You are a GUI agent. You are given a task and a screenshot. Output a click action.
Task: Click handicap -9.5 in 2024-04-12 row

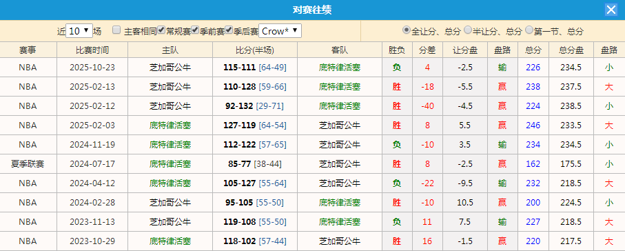(464, 183)
